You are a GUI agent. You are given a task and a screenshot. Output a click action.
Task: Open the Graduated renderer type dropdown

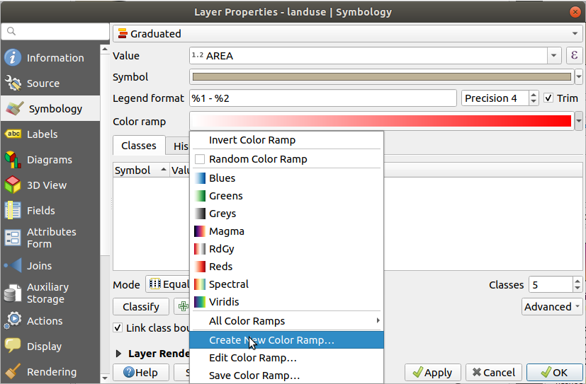[x=347, y=33]
